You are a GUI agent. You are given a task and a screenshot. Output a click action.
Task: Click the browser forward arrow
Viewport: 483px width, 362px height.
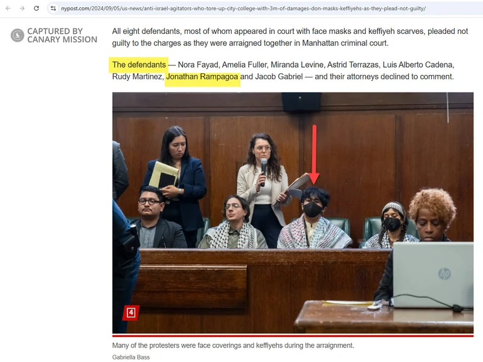pyautogui.click(x=22, y=8)
